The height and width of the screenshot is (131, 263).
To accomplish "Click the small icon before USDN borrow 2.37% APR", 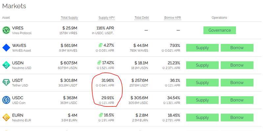I will pos(163,68).
